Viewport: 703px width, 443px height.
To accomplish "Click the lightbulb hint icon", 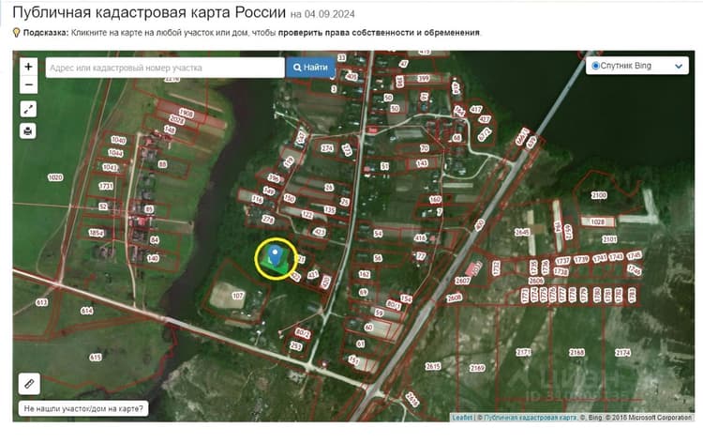I will coord(17,32).
